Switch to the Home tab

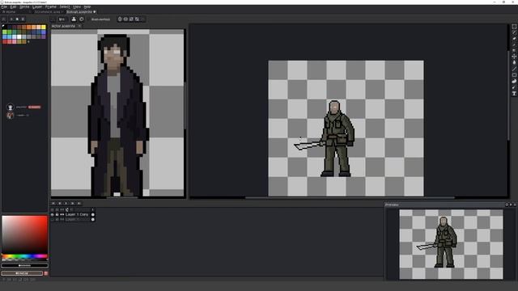tap(9, 12)
